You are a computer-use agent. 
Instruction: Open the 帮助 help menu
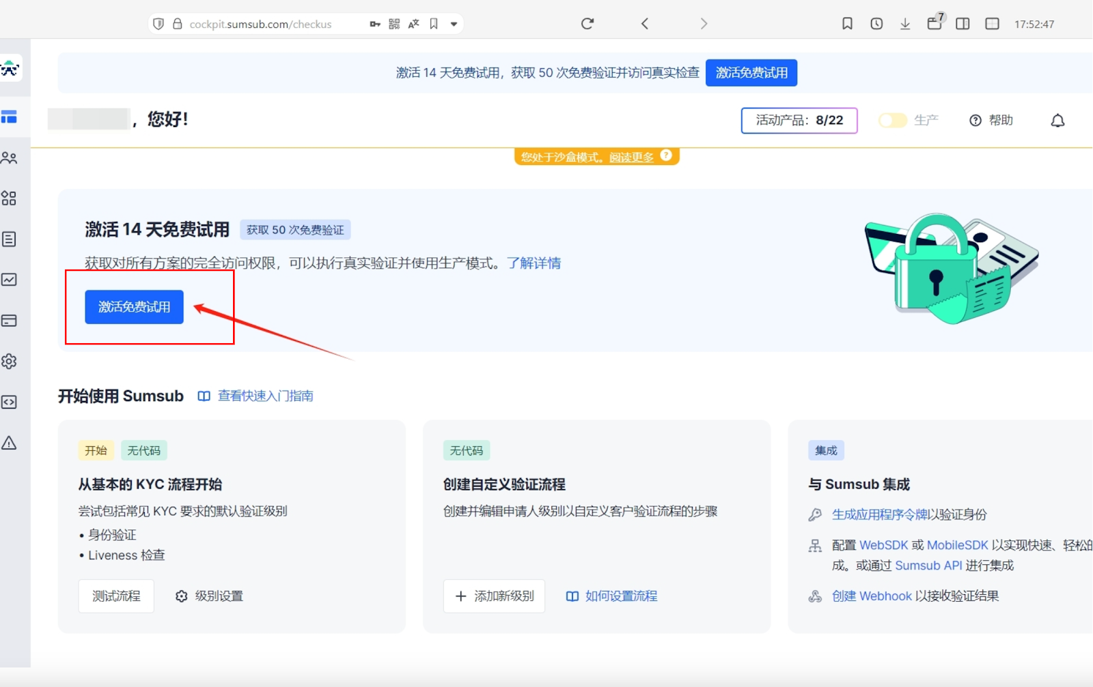pyautogui.click(x=991, y=121)
